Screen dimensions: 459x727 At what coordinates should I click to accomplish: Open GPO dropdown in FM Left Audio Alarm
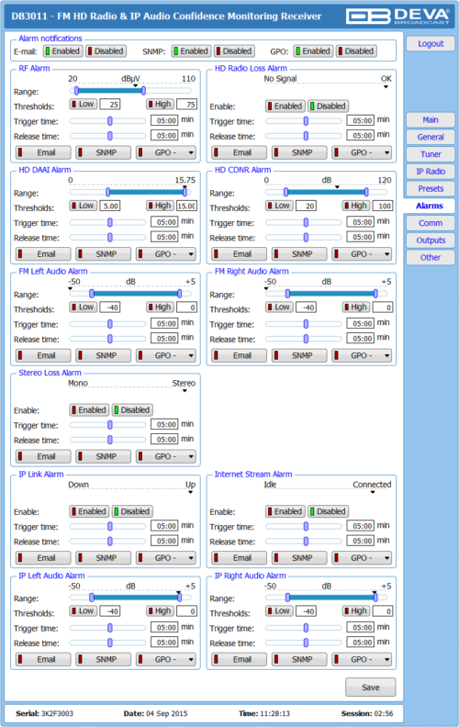click(x=166, y=355)
